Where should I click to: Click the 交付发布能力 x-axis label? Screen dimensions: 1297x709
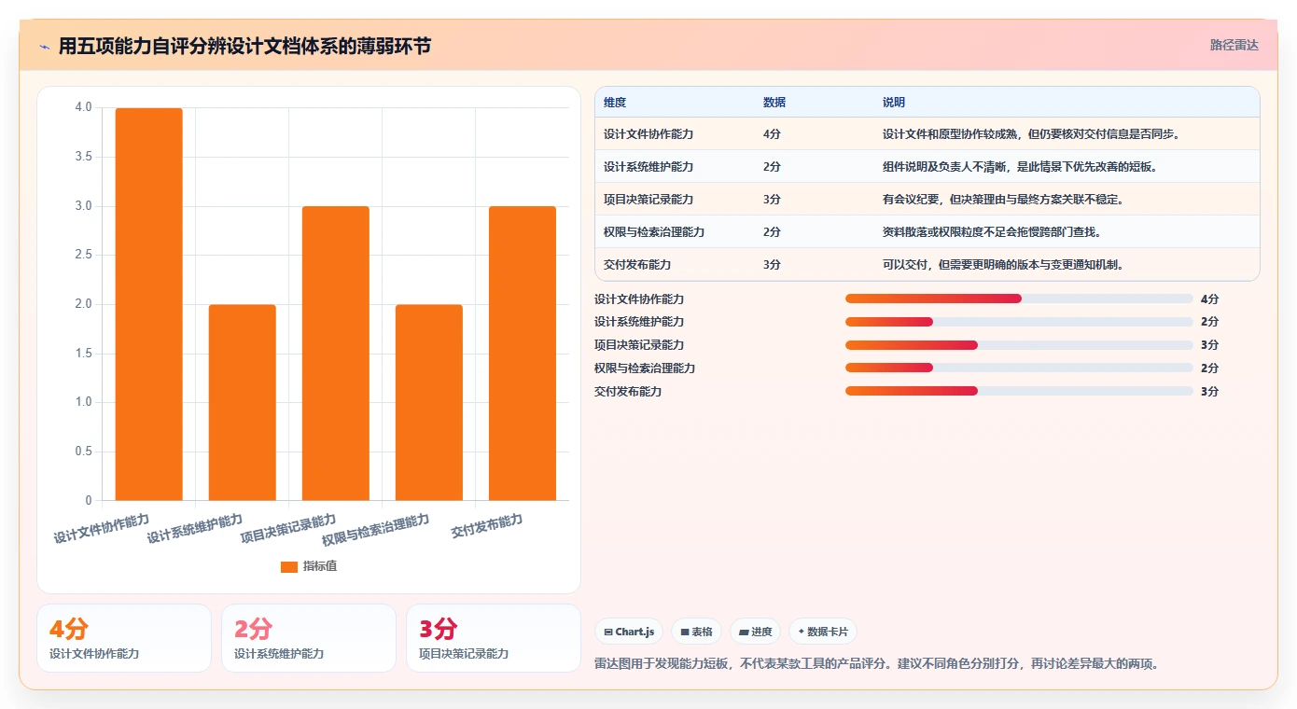click(487, 526)
